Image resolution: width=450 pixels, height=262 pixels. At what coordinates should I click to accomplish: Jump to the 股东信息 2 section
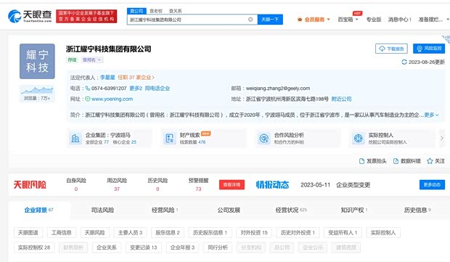(x=168, y=232)
